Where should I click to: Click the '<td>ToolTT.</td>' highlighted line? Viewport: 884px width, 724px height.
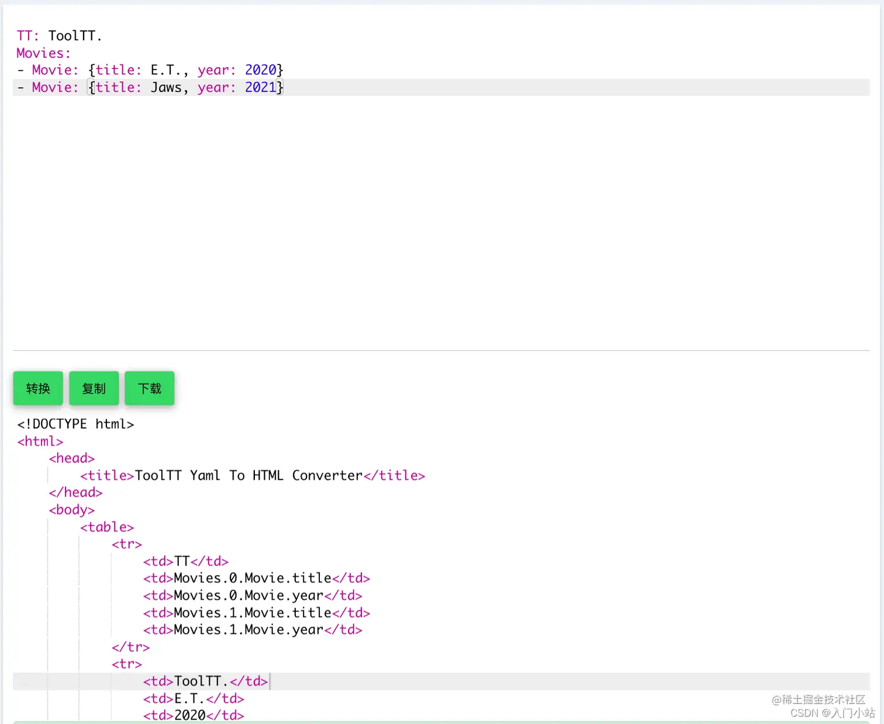click(206, 681)
